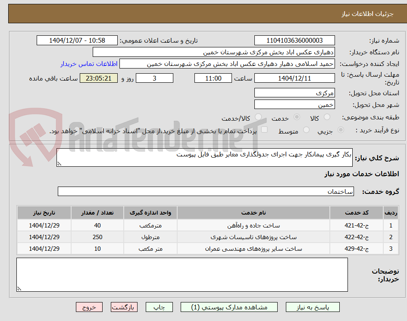407x321 pixels.
Task: Click the remaining time field 23:05:21
Action: (99, 78)
